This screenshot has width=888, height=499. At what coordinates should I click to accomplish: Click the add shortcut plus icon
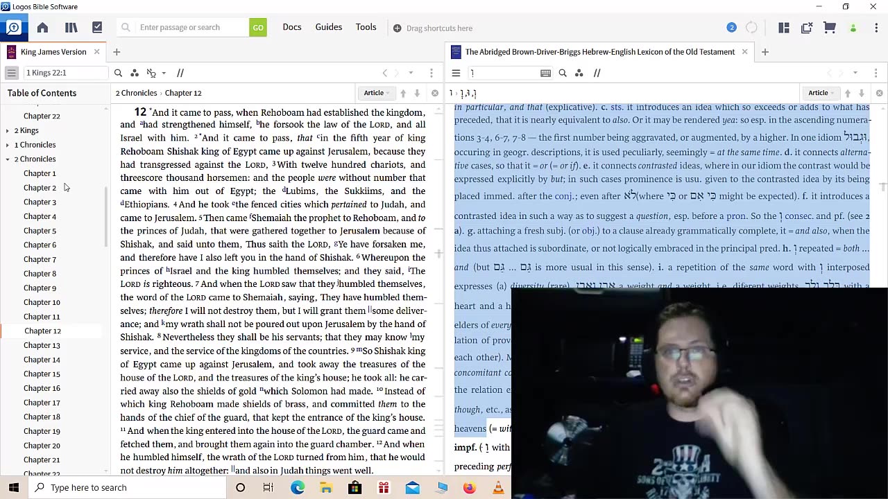click(x=397, y=28)
